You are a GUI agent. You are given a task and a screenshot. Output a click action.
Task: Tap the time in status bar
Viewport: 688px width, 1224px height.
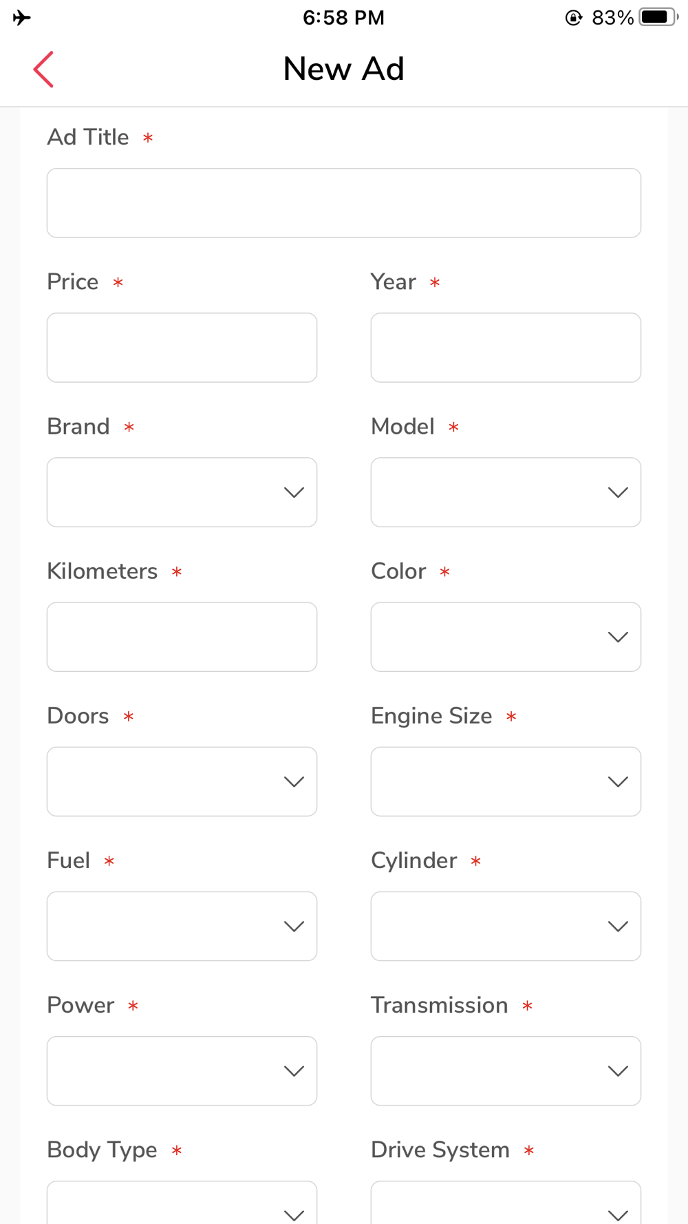point(343,17)
